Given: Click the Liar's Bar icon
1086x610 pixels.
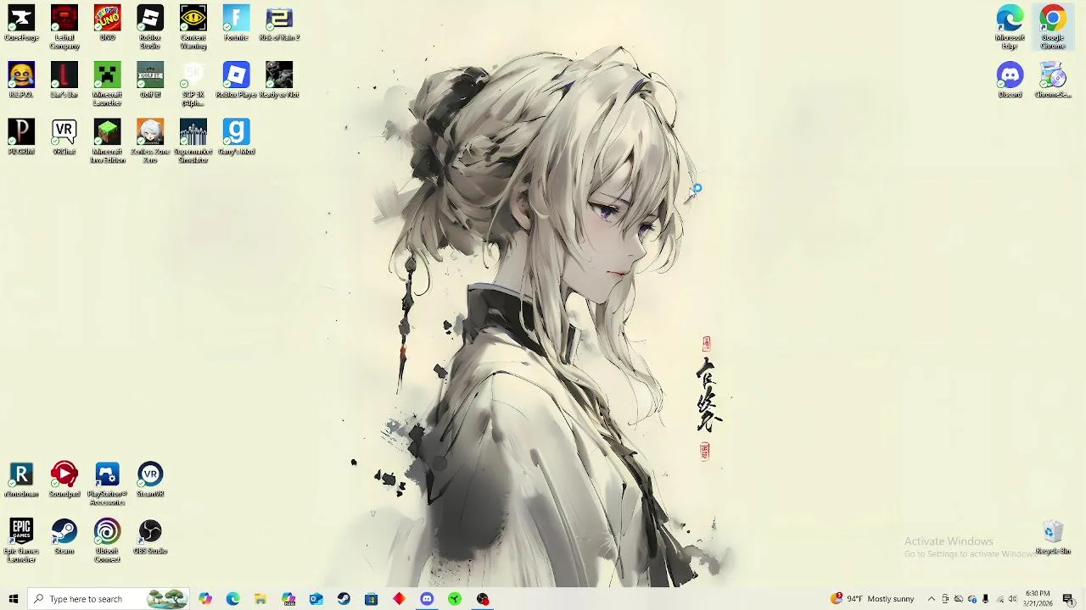Looking at the screenshot, I should click(64, 80).
